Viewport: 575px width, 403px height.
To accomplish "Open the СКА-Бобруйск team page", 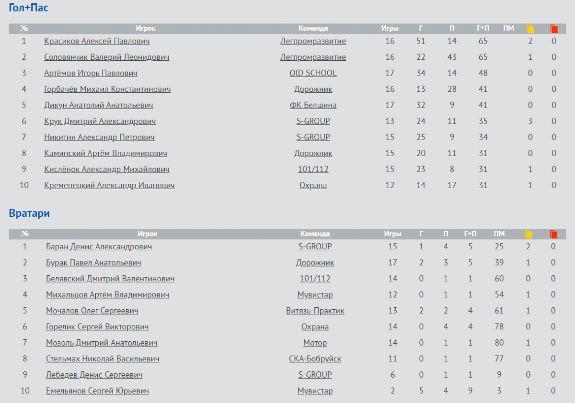I will click(x=315, y=359).
